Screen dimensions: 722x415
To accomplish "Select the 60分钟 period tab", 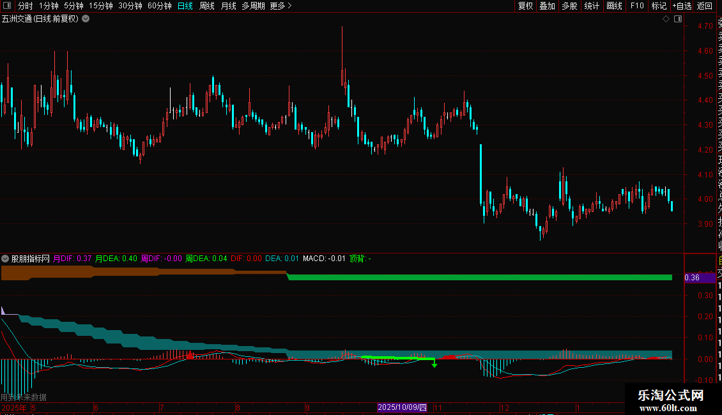I will tap(159, 6).
